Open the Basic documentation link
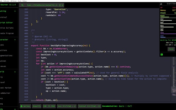 [x=121, y=106]
